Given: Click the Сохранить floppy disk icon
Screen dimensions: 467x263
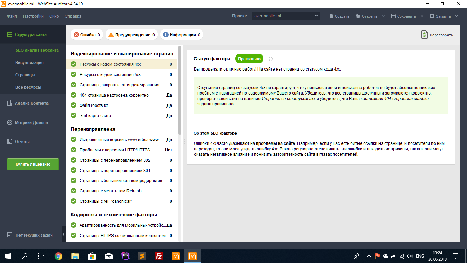Looking at the screenshot, I should pos(393,16).
